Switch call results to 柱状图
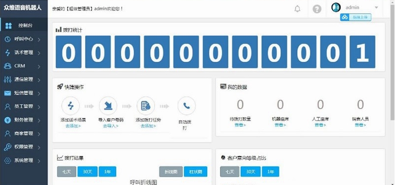395x185 pixels. coord(195,172)
